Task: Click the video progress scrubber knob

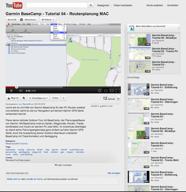Action: point(16,87)
